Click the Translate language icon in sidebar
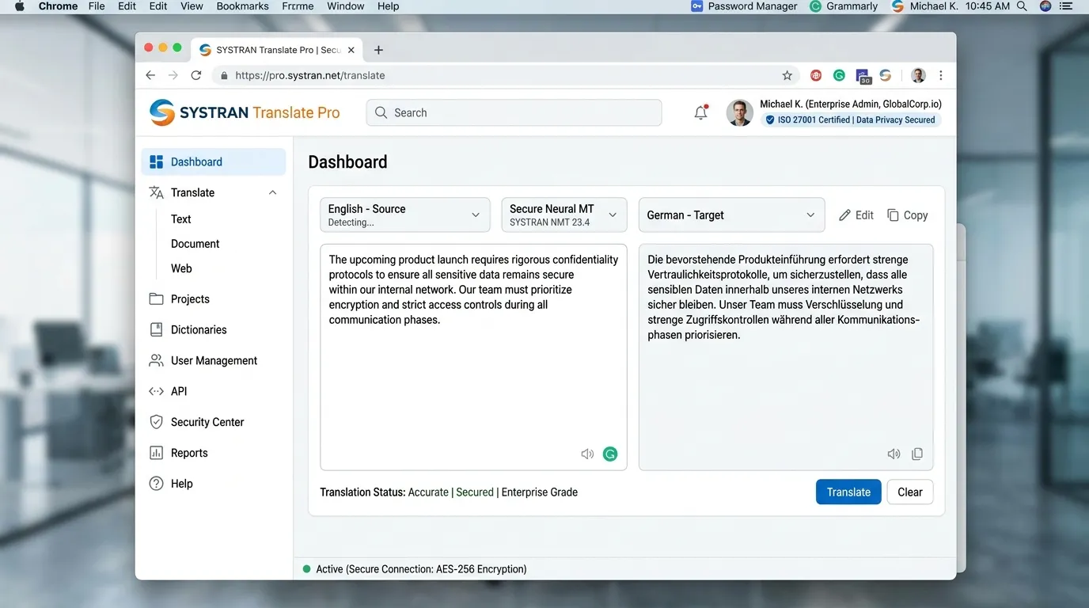 [x=156, y=192]
